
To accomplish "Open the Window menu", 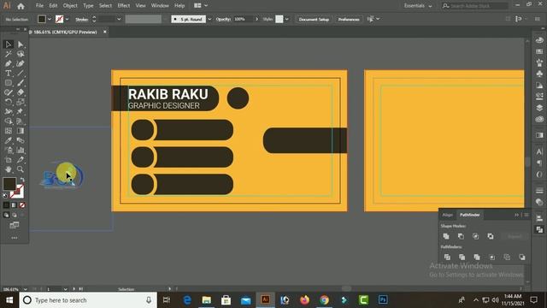I will [x=160, y=6].
